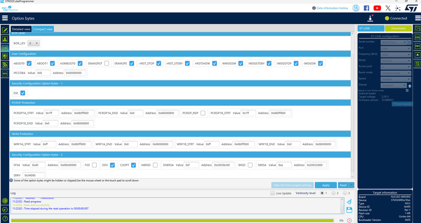Image resolution: width=421 pixels, height=223 pixels.
Task: Open the 0110 binary icon on right
Action: 417,64
